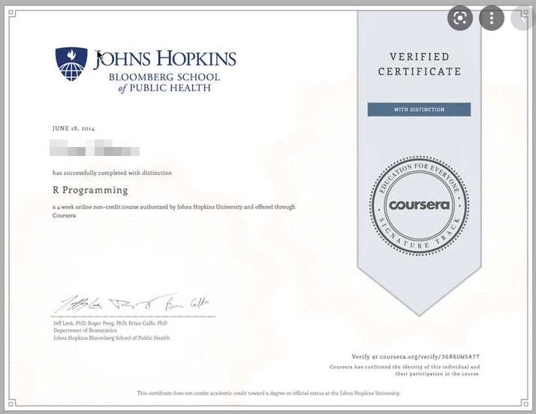Screen dimensions: 536x414
Task: Click the instructor signatures
Action: [x=133, y=303]
